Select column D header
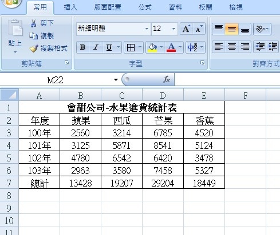The image size is (280, 235). tap(163, 95)
